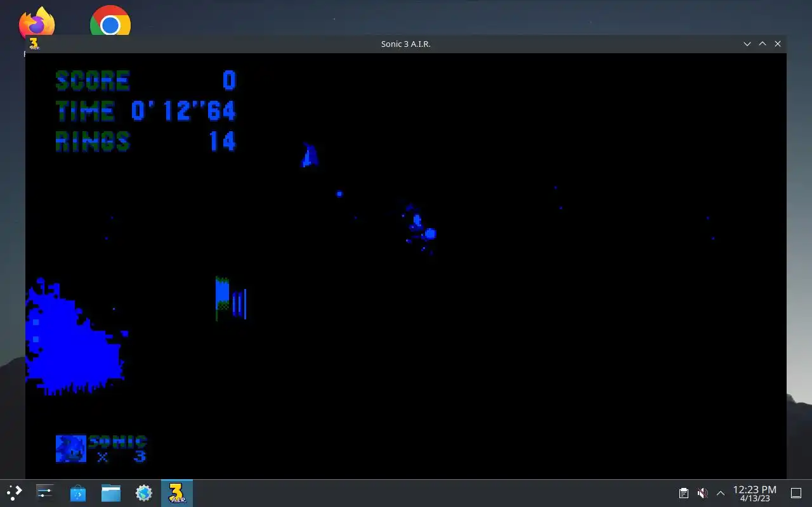Click the Sonic 3 A.I.R. window title text
The image size is (812, 507).
[406, 44]
